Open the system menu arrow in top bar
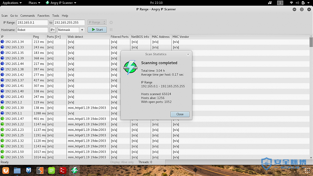Viewport: 313px width, 176px height. coord(308,3)
